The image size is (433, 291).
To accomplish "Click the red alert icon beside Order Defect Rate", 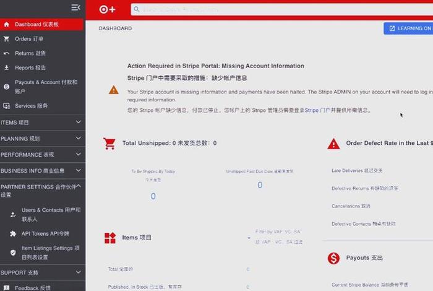I will point(333,144).
